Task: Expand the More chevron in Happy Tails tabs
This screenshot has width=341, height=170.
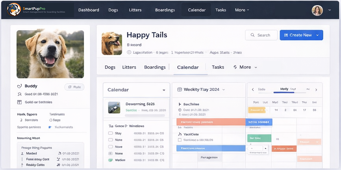Action: point(256,68)
